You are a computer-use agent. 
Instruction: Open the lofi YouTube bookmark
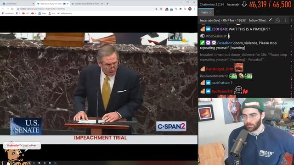tap(26, 13)
